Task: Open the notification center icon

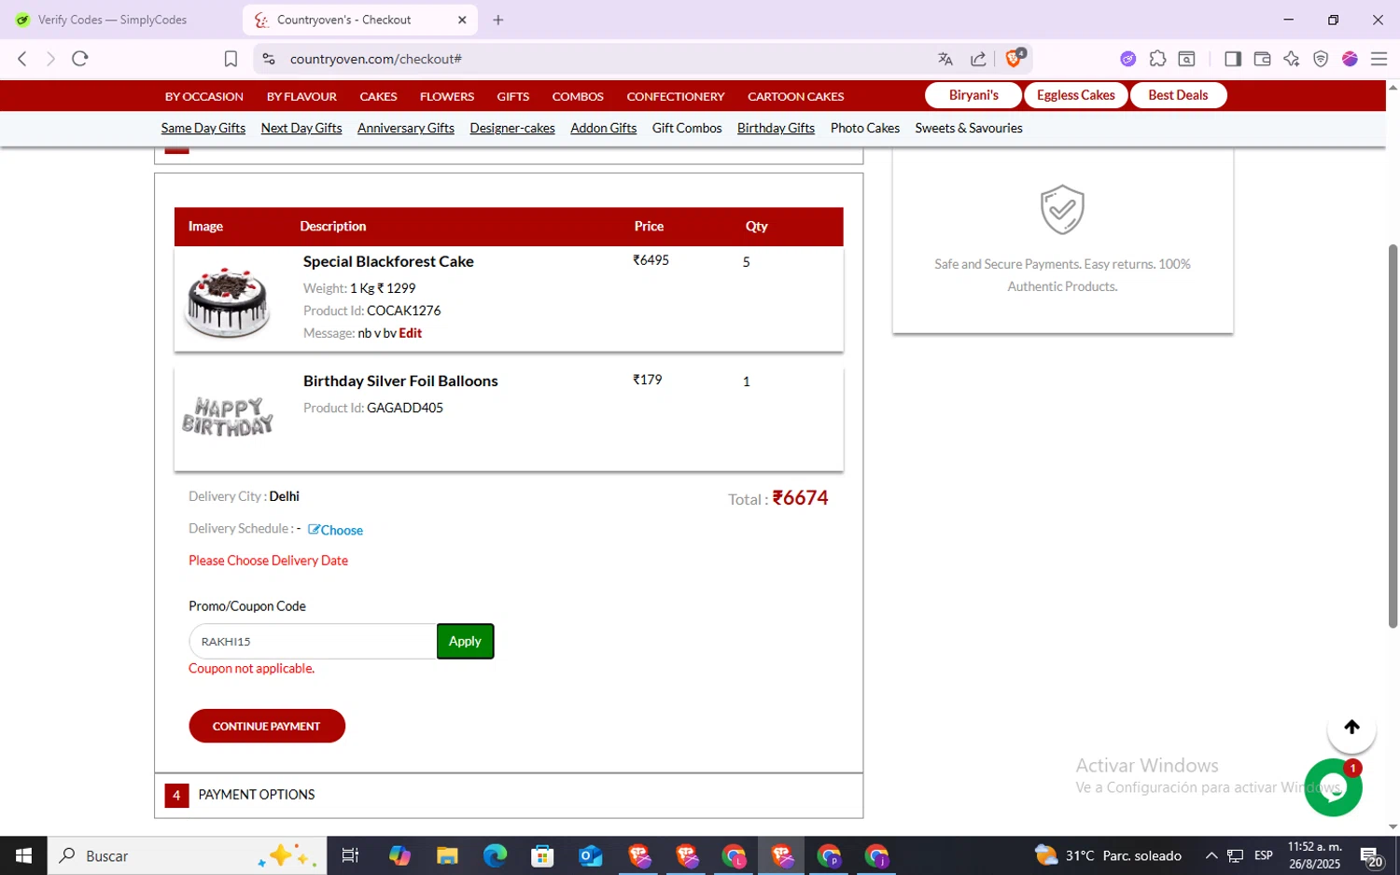Action: (1371, 855)
